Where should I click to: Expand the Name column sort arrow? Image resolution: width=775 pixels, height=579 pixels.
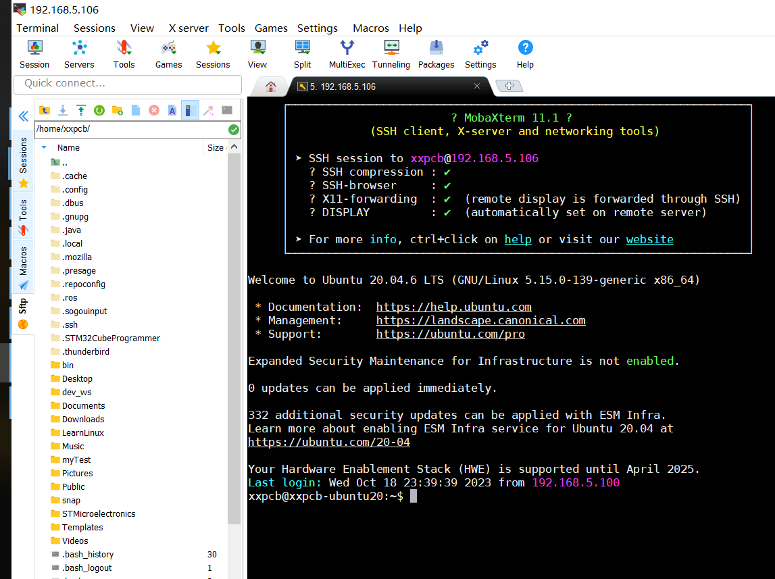[x=44, y=147]
